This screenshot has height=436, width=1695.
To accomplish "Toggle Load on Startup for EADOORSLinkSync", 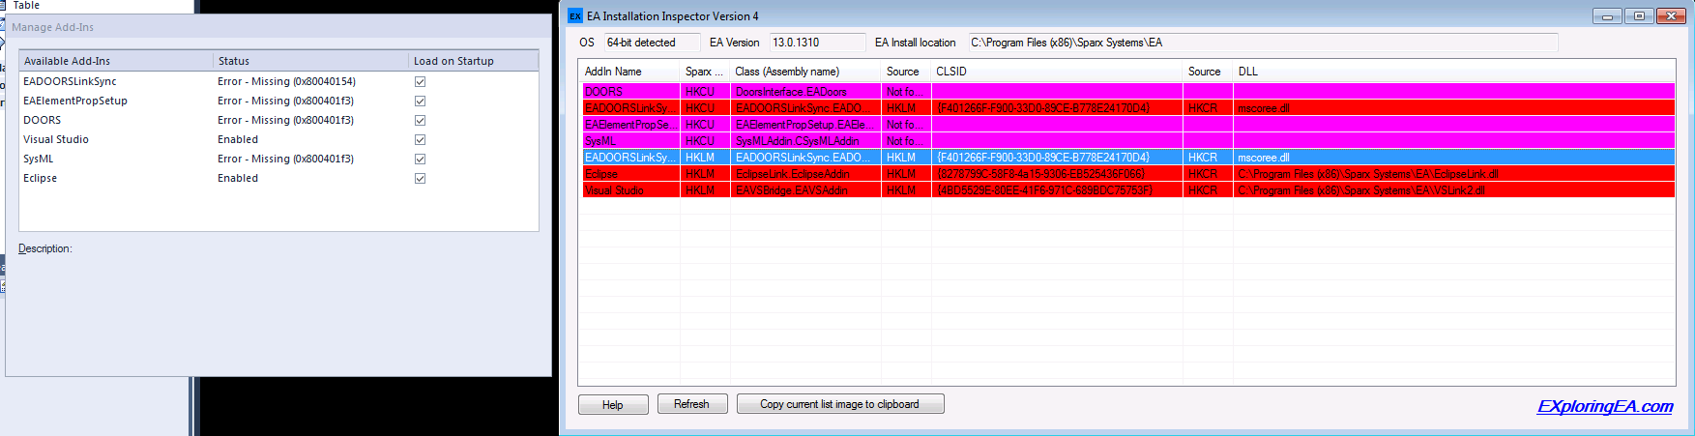I will tap(420, 81).
